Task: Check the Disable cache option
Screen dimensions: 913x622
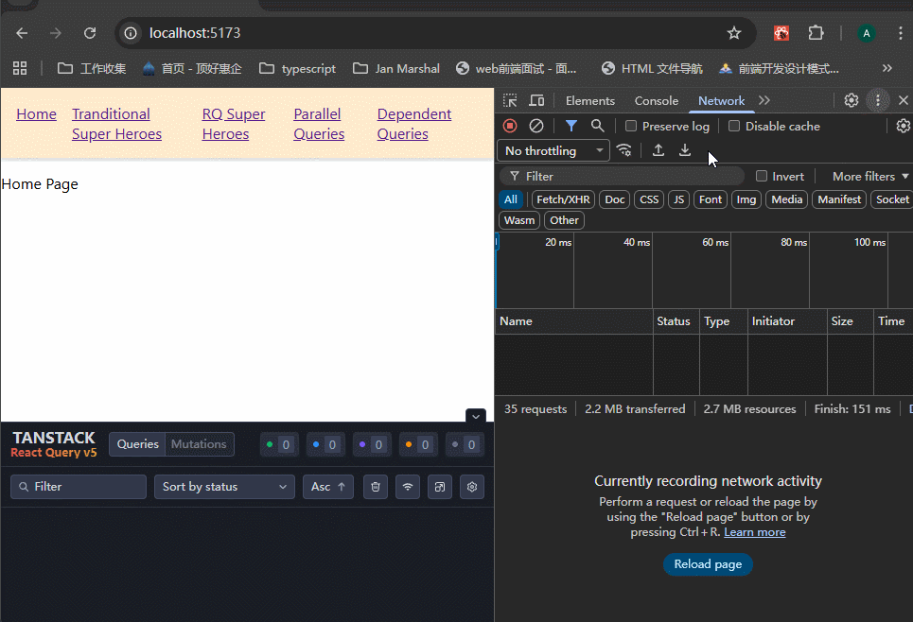Action: pyautogui.click(x=734, y=127)
